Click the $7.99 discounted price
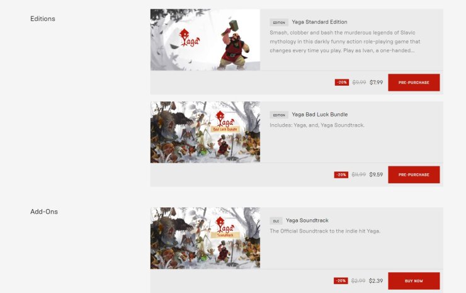The width and height of the screenshot is (466, 293). point(376,83)
